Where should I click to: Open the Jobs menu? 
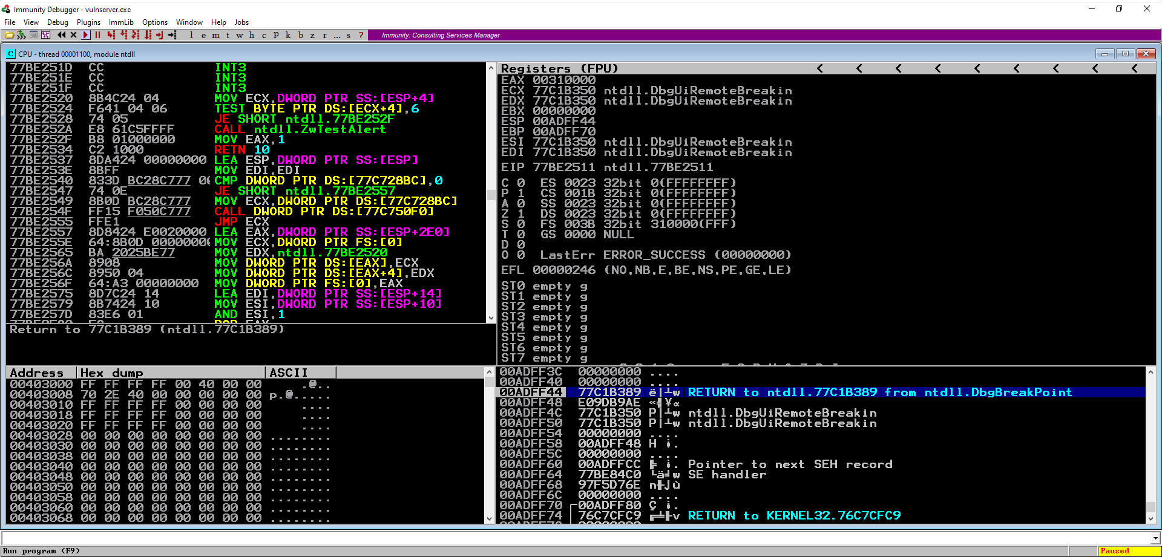241,22
